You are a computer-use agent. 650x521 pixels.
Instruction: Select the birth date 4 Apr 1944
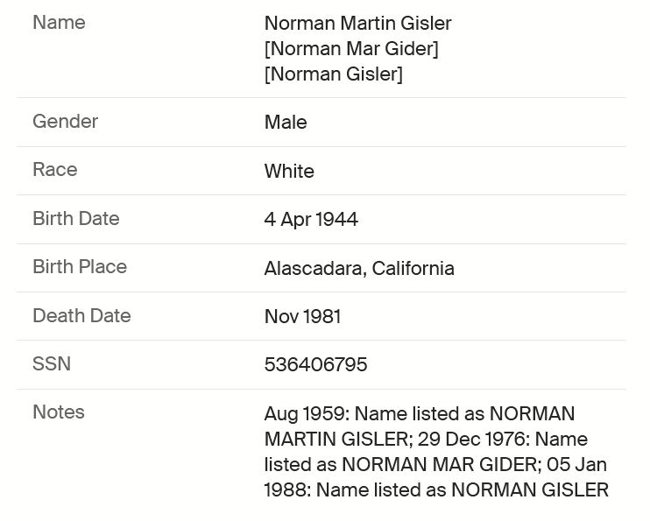311,219
